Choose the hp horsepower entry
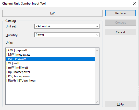The image size is (139, 110). 50,72
